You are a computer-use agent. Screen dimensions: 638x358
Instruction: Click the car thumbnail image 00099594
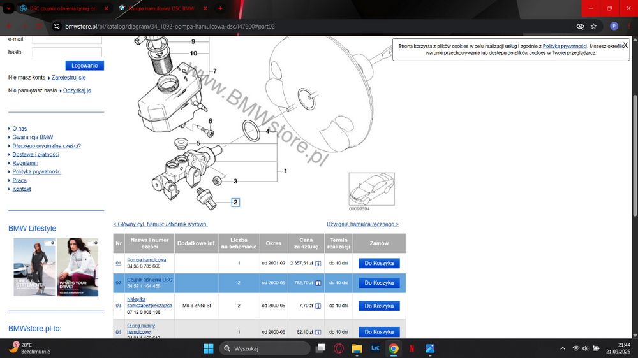(x=371, y=189)
